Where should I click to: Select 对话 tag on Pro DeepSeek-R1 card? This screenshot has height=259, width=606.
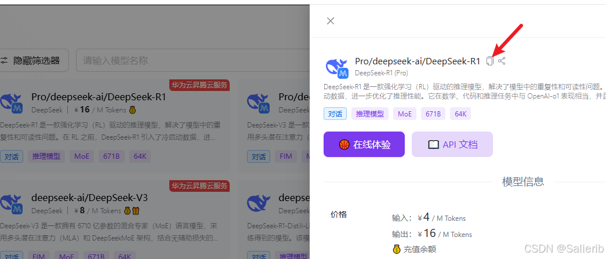11,156
